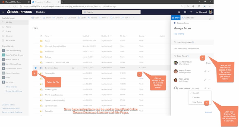This screenshot has width=239, height=127.
Task: Click the share icon on Document.docx row
Action: [73, 68]
